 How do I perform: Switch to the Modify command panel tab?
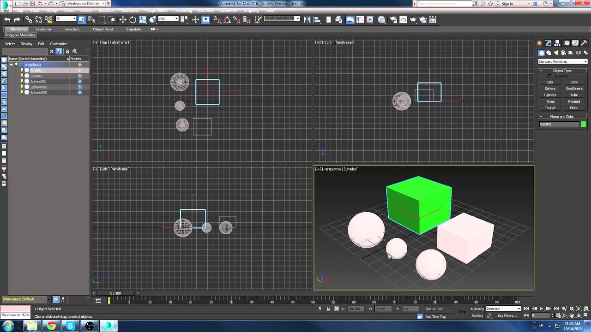(x=549, y=43)
